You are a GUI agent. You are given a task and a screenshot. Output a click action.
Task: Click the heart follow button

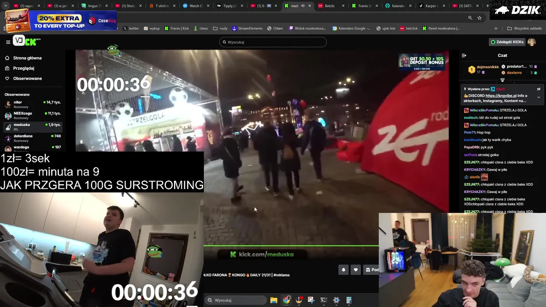pos(356,270)
